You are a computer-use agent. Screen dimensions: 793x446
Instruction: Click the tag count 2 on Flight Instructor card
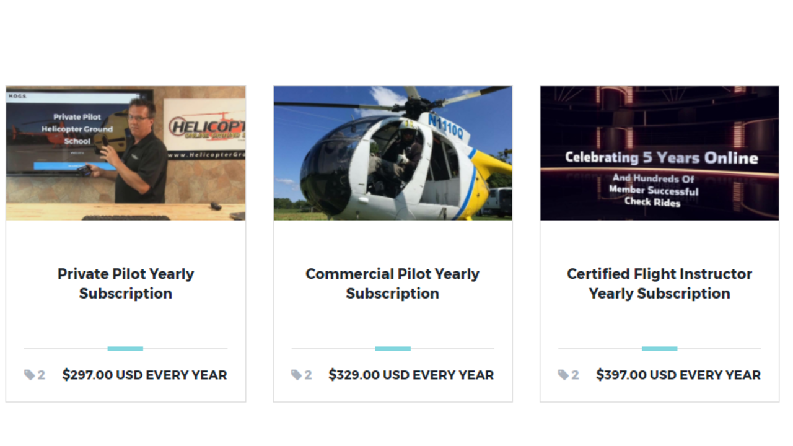(576, 375)
